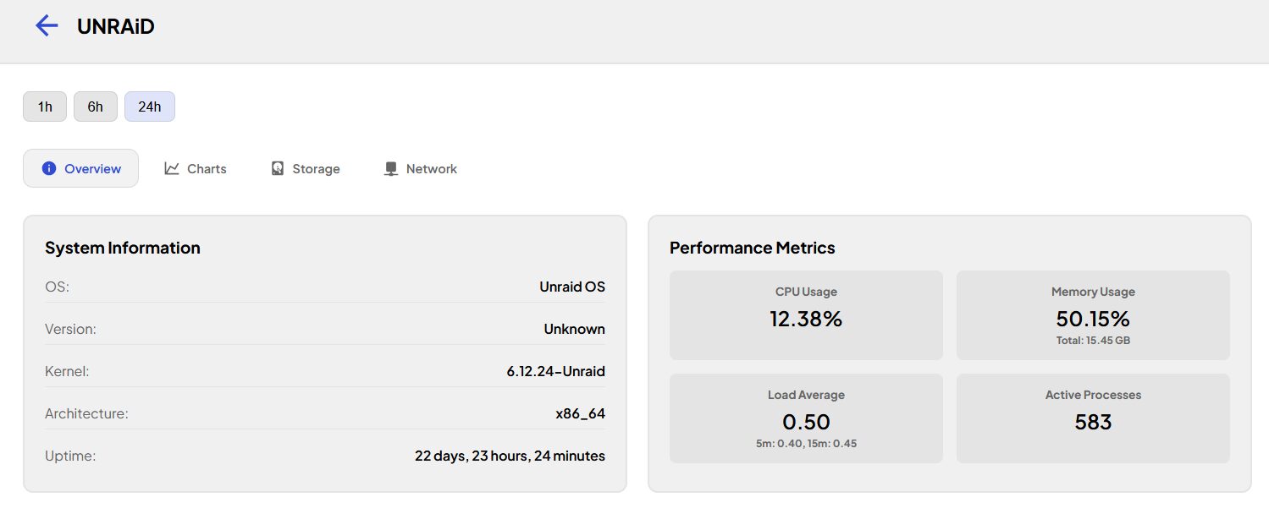This screenshot has height=530, width=1269.
Task: Click the UNRAiD page title
Action: point(116,26)
